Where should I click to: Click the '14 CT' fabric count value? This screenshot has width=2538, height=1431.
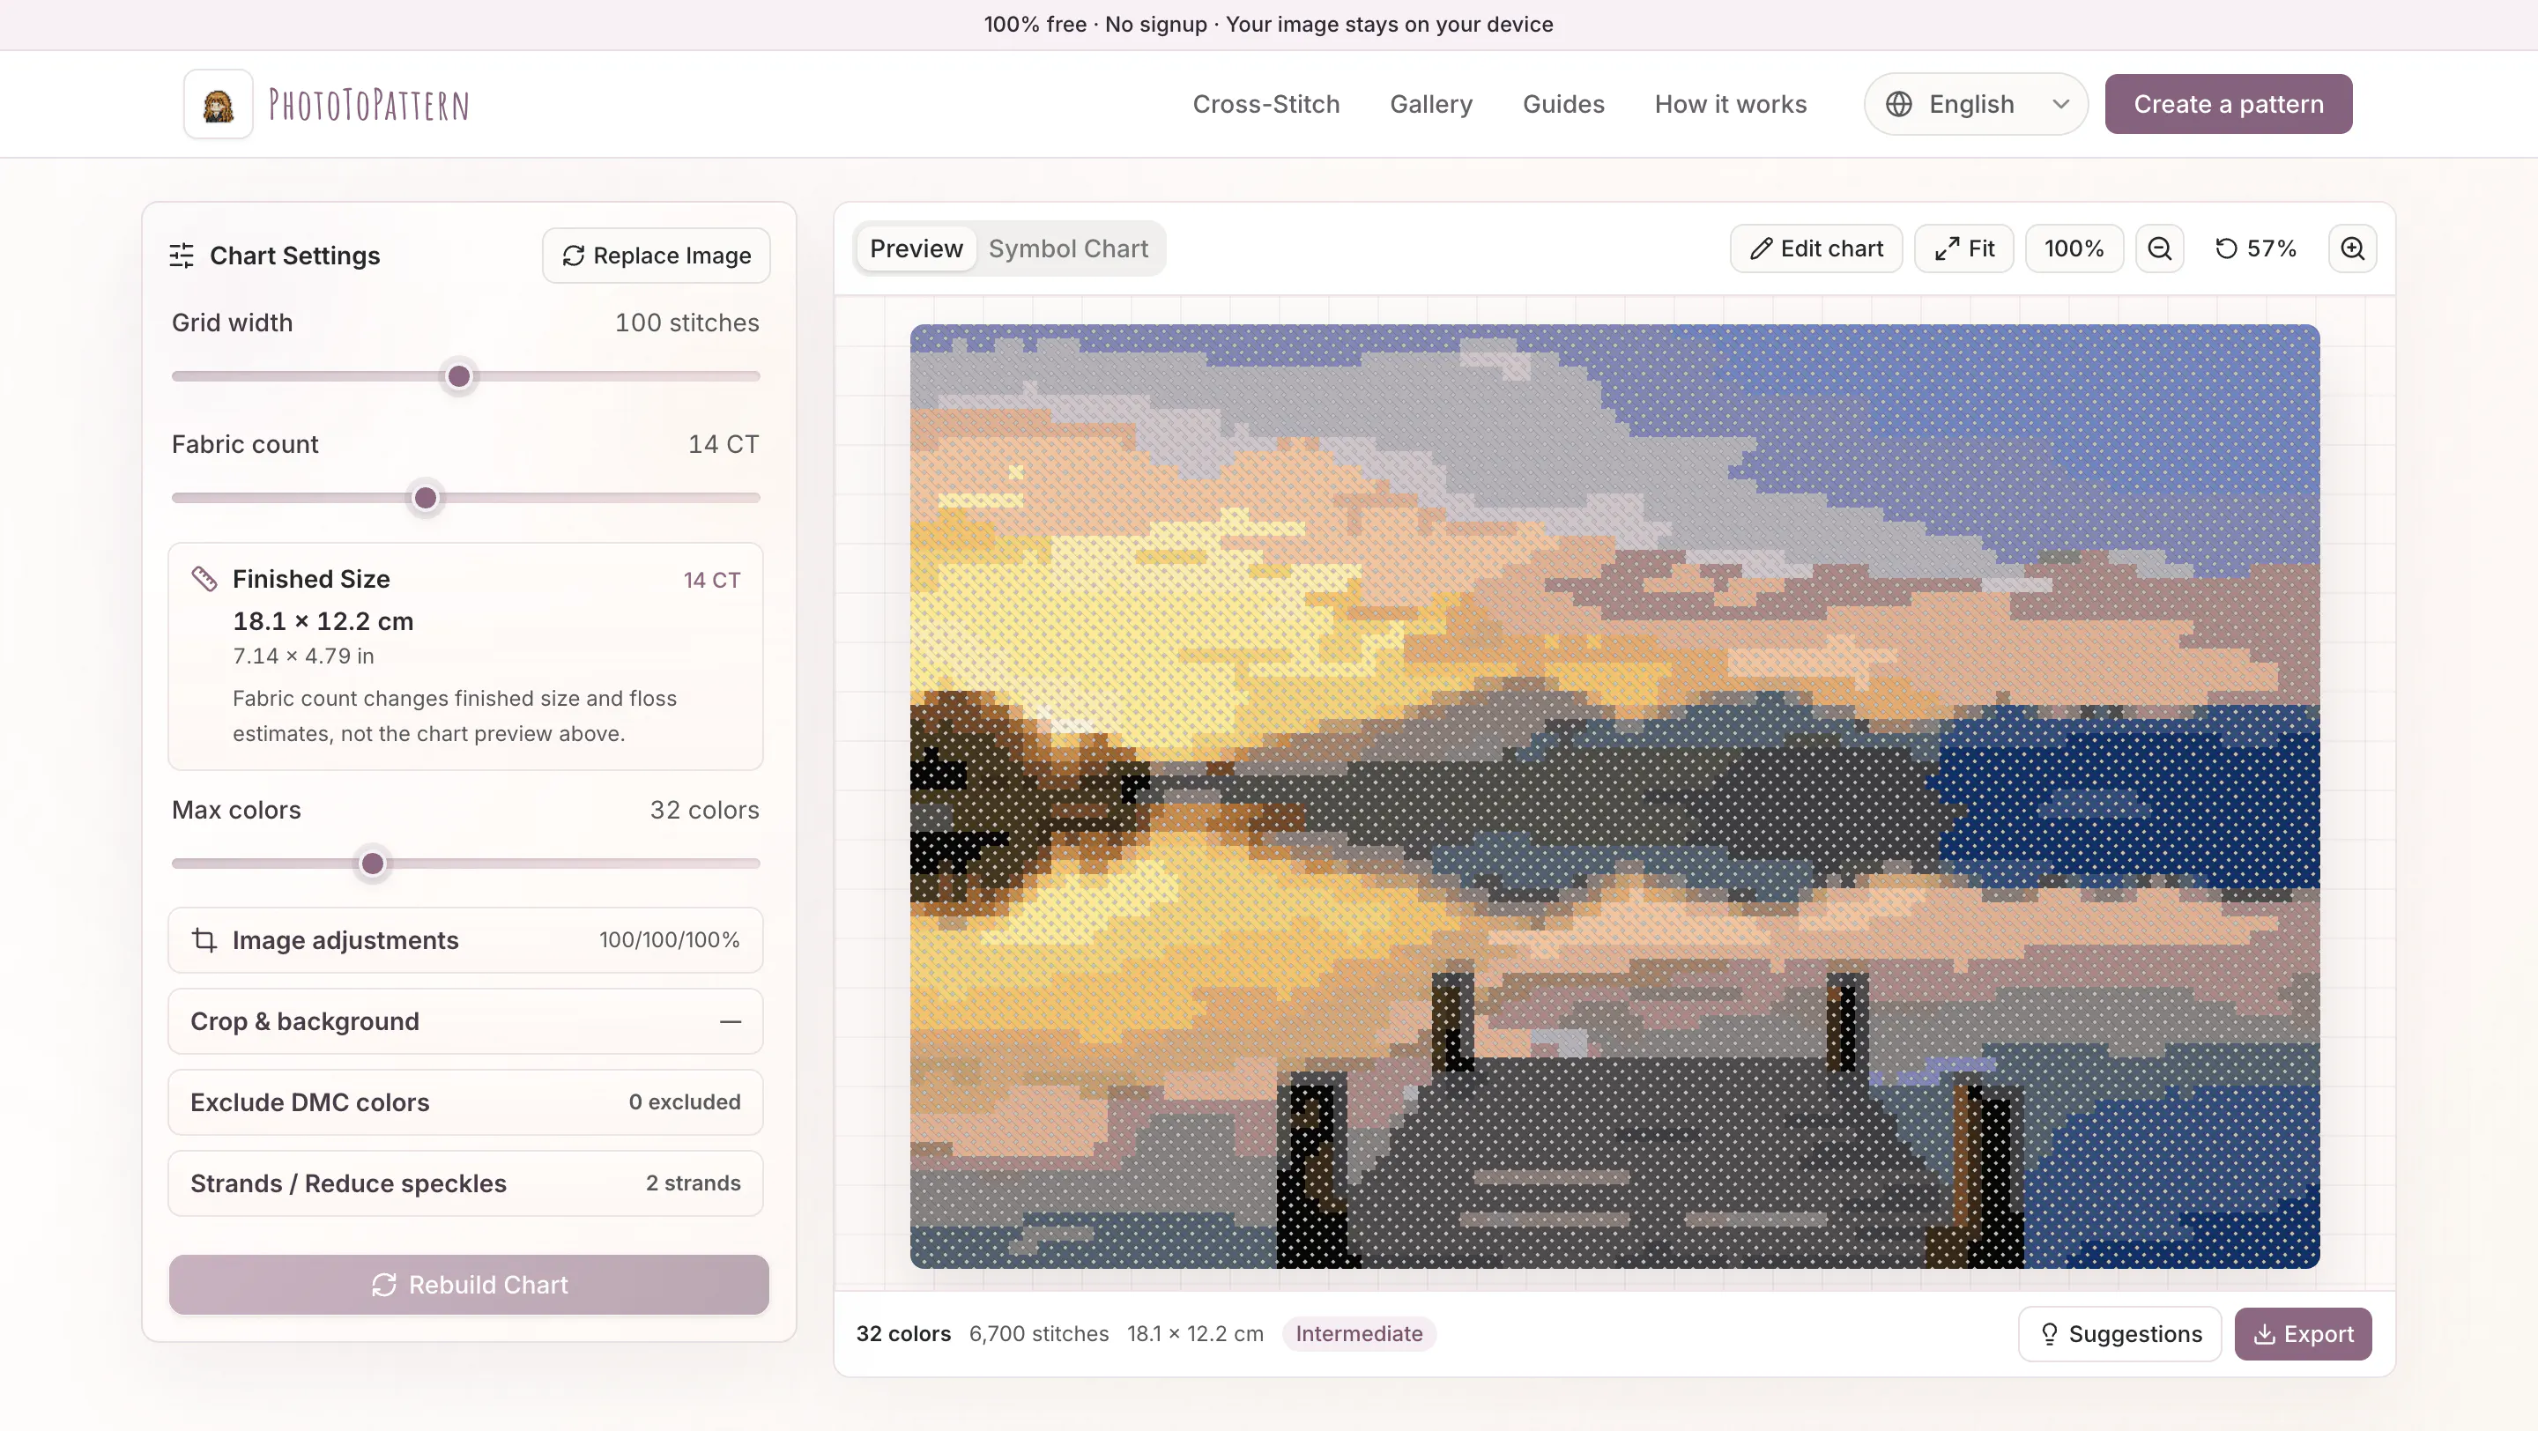(724, 444)
